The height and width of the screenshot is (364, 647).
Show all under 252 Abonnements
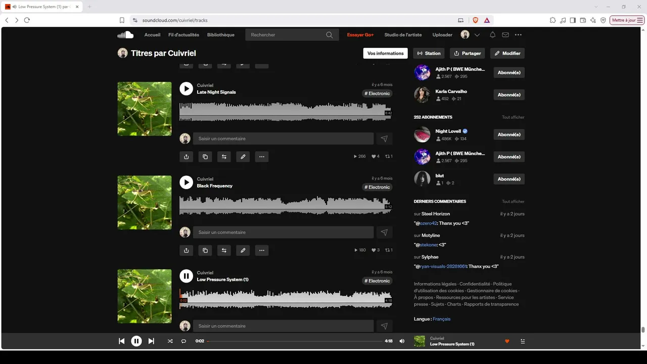pos(513,117)
